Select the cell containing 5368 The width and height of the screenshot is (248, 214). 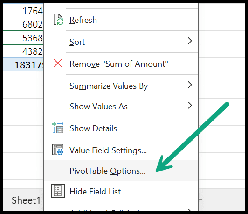click(23, 38)
